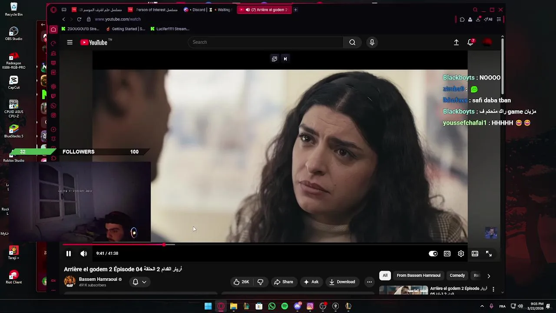Open the ZGOUGOU13 Stre... bookmark
Screen dimensions: 556x313
80,29
